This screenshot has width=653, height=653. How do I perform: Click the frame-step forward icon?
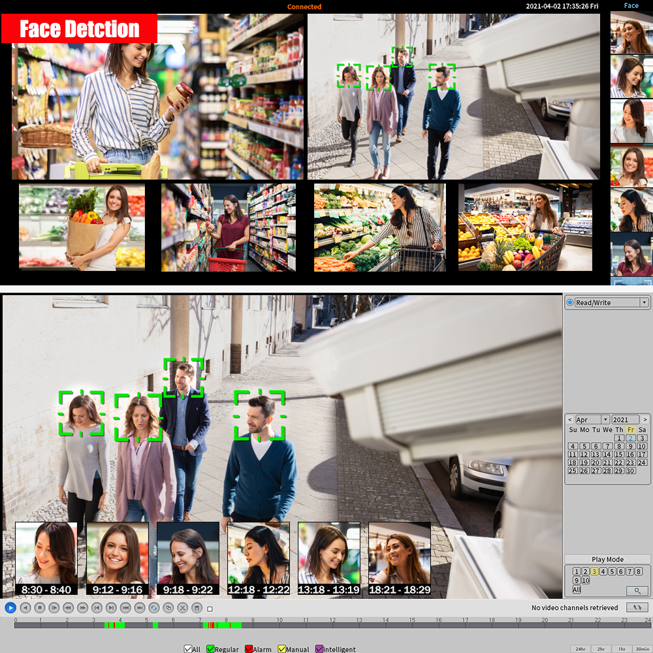[54, 607]
